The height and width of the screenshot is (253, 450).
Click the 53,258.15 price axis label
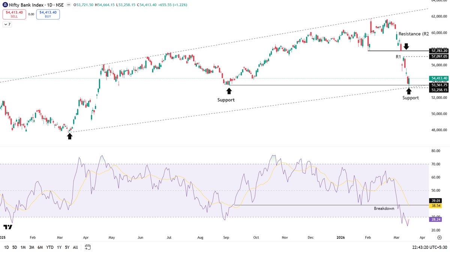click(x=439, y=90)
